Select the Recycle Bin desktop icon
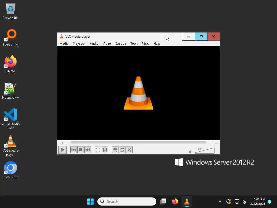Screen dimensions: 277x208 pos(11,11)
